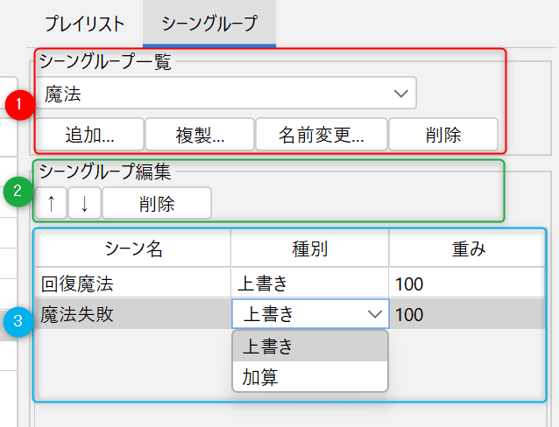Screen dimensions: 559x427
Task: Click the 名前変更... rename button
Action: [x=321, y=135]
